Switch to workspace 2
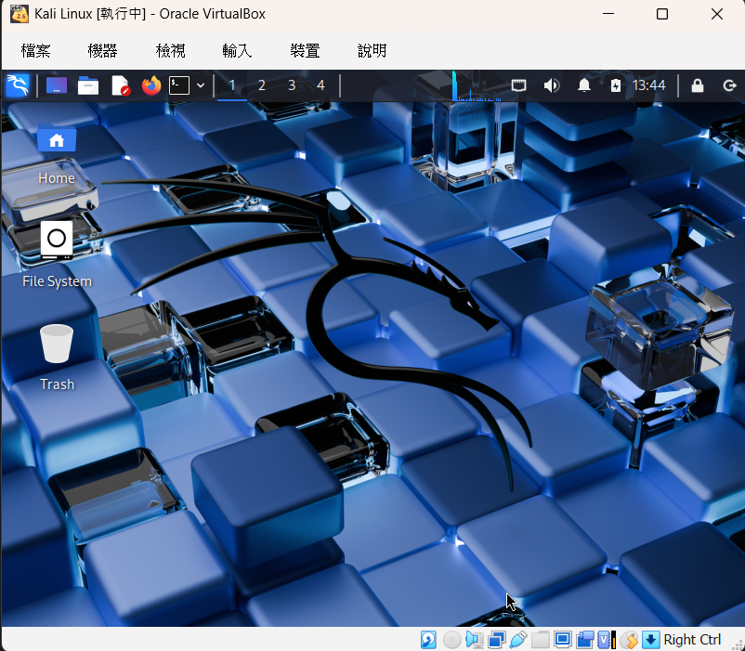The width and height of the screenshot is (745, 651). pyautogui.click(x=261, y=85)
